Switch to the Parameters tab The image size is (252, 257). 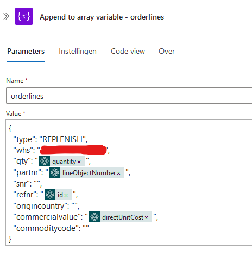pos(26,52)
